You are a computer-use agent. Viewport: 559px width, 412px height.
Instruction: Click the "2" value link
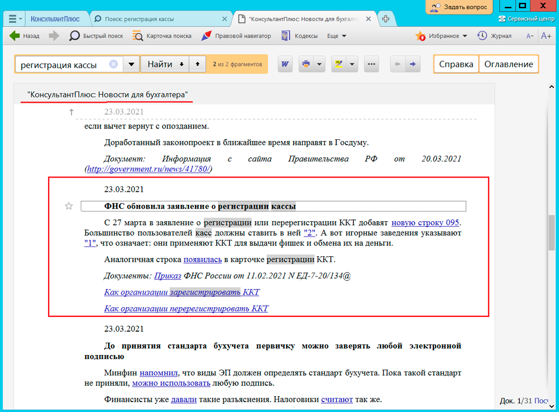(310, 233)
